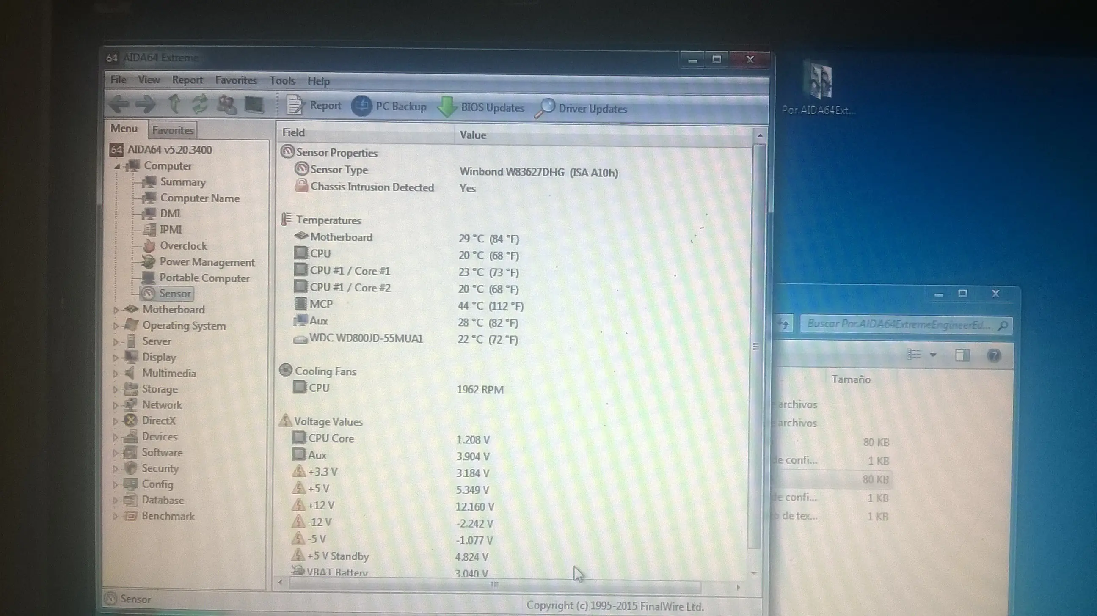Click the Value column header
1097x616 pixels.
point(604,135)
